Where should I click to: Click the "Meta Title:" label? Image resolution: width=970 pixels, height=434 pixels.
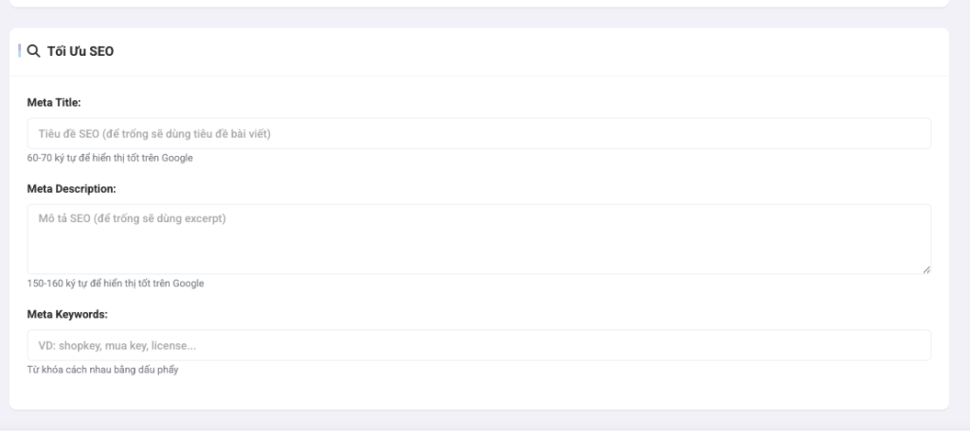(x=54, y=102)
